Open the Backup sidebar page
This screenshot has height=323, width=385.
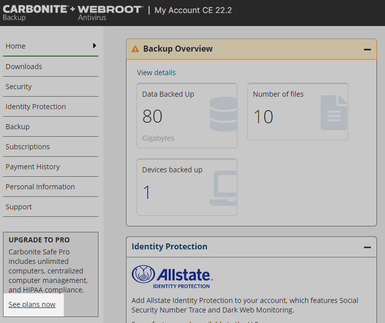pyautogui.click(x=18, y=127)
